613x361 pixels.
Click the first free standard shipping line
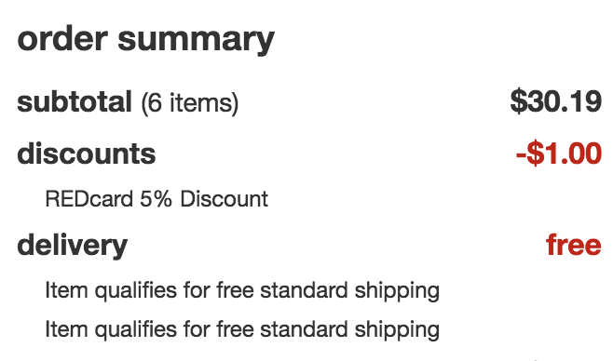242,291
